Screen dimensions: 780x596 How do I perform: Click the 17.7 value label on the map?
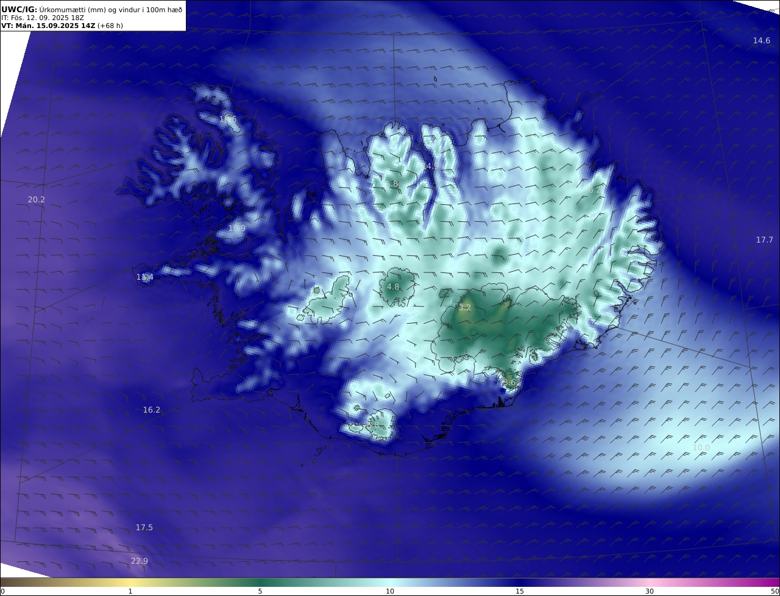[764, 239]
